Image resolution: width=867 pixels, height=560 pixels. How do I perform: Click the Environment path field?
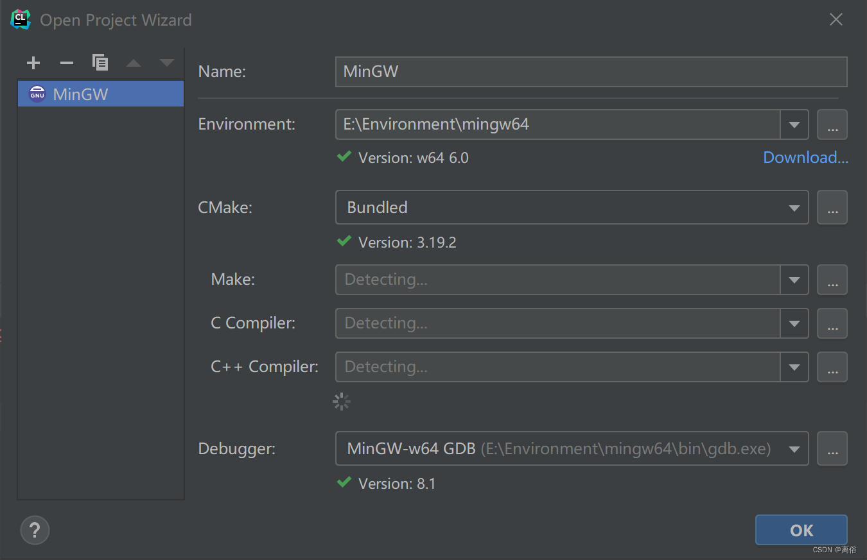557,124
